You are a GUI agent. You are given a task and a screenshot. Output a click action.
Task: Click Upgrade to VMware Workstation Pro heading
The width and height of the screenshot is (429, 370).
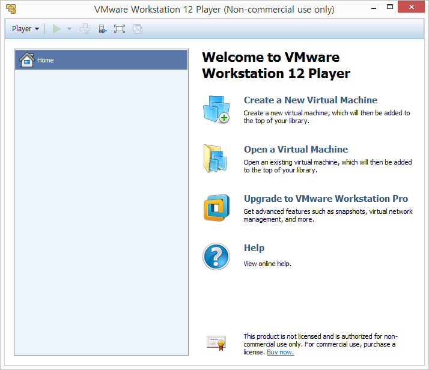[x=326, y=199]
